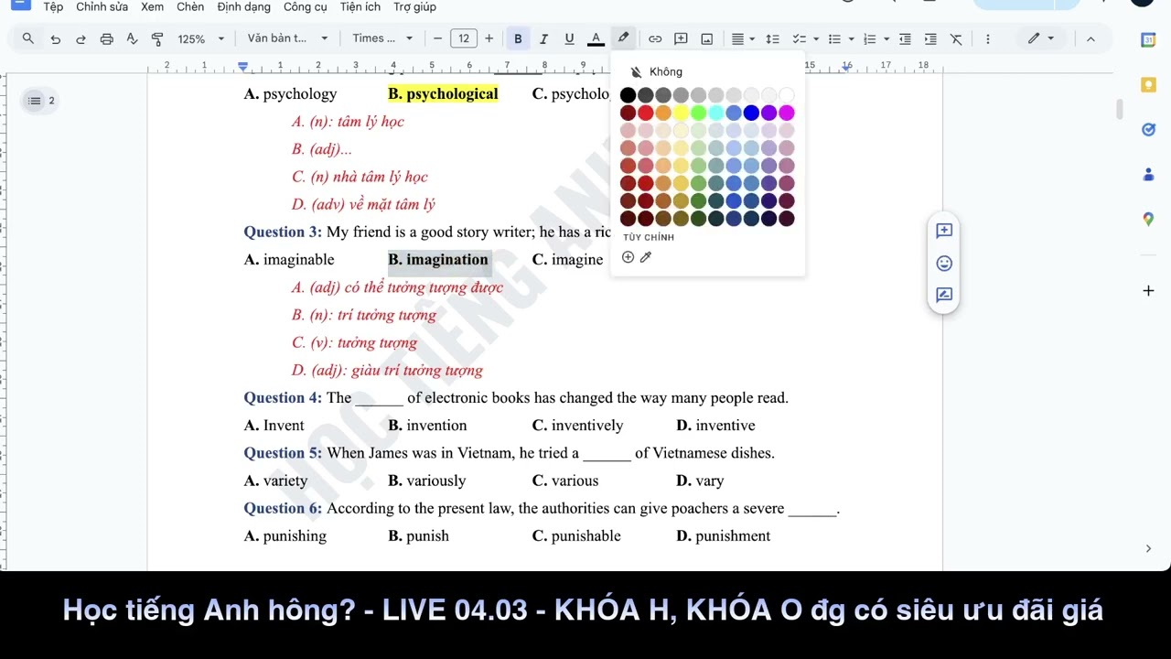Pick a color with the eyedropper
Viewport: 1171px width, 659px height.
646,257
